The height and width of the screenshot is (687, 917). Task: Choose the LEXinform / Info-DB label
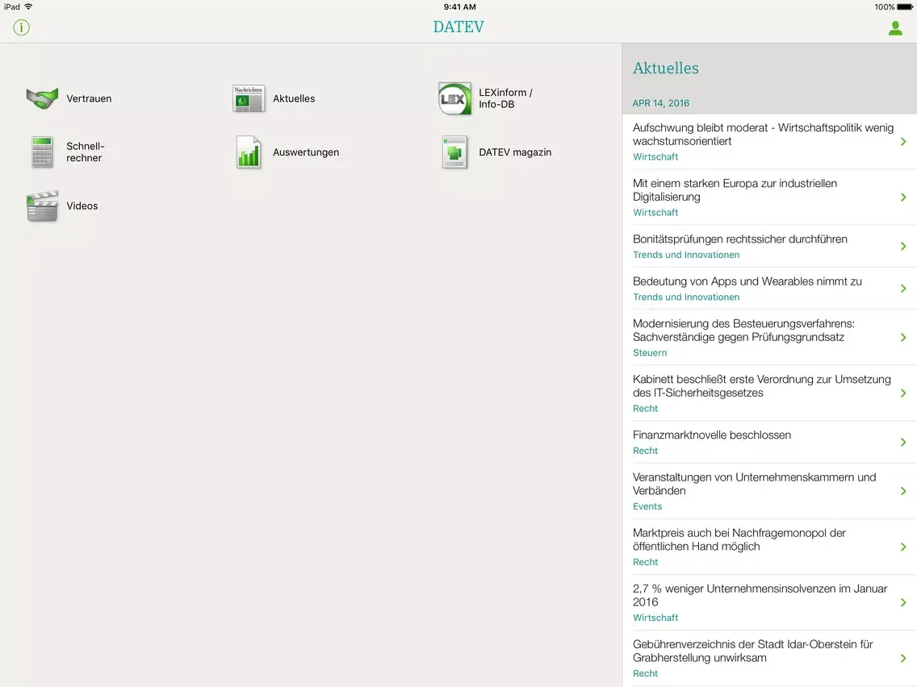pos(506,98)
